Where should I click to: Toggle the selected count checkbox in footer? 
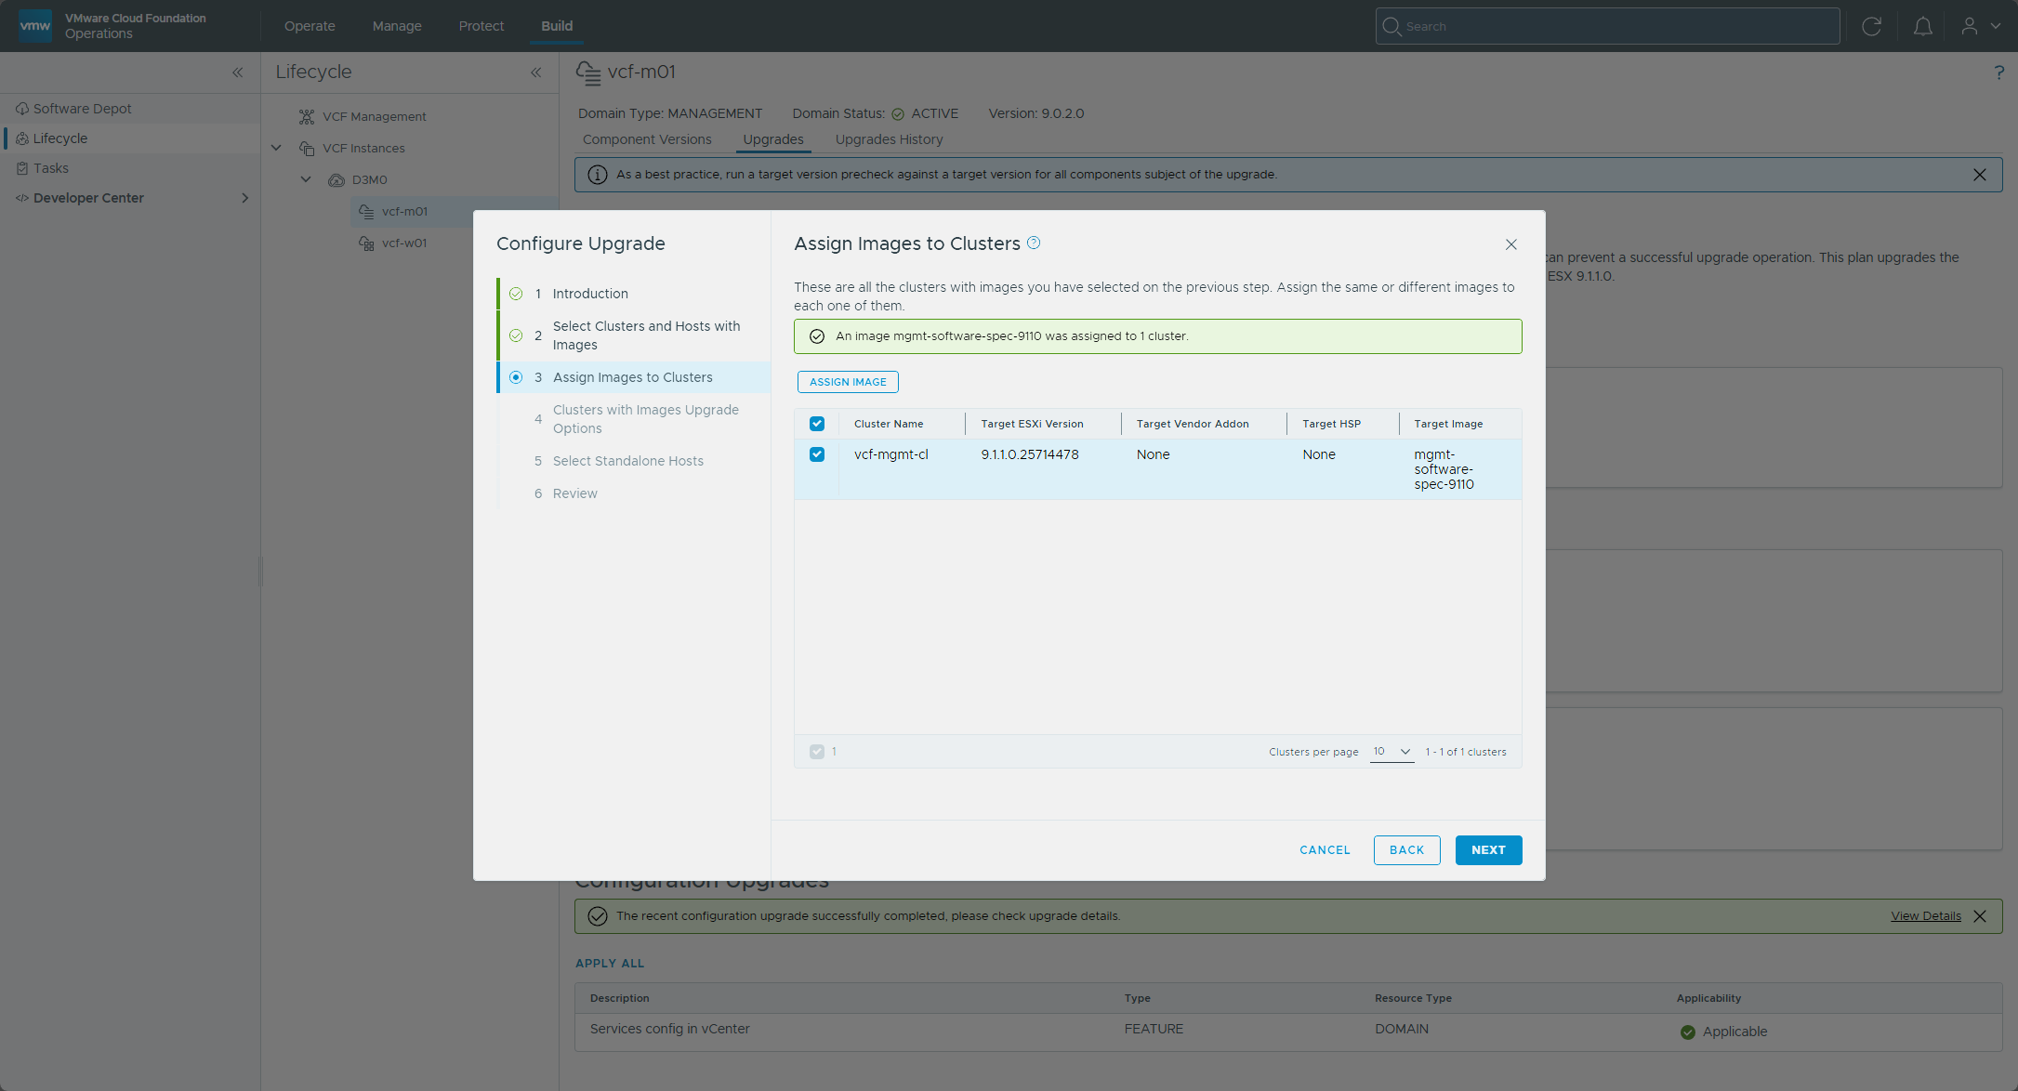click(816, 752)
